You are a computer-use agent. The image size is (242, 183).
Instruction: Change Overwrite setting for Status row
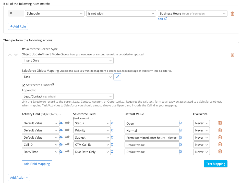coord(201,123)
